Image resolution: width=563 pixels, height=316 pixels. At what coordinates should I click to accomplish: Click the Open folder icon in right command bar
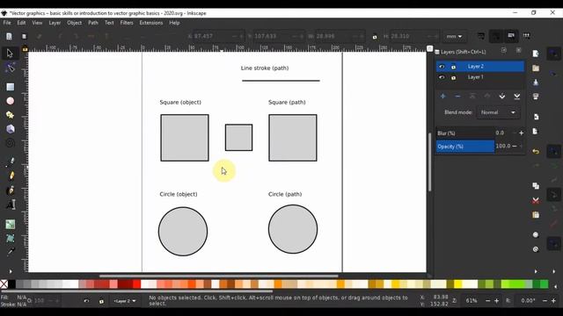tap(536, 68)
